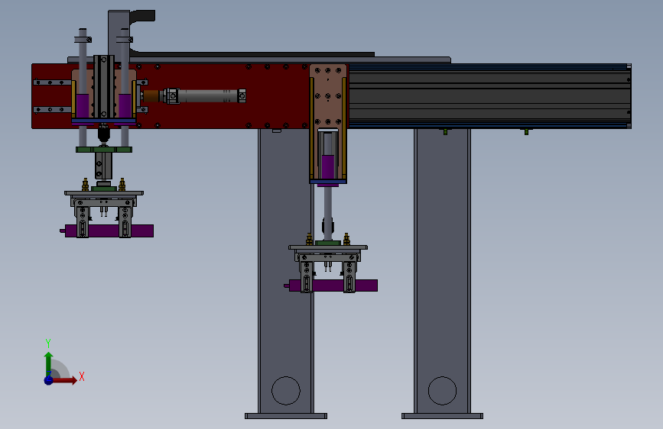Click the red X axis arrow of the triad
This screenshot has width=663, height=429.
[x=64, y=380]
